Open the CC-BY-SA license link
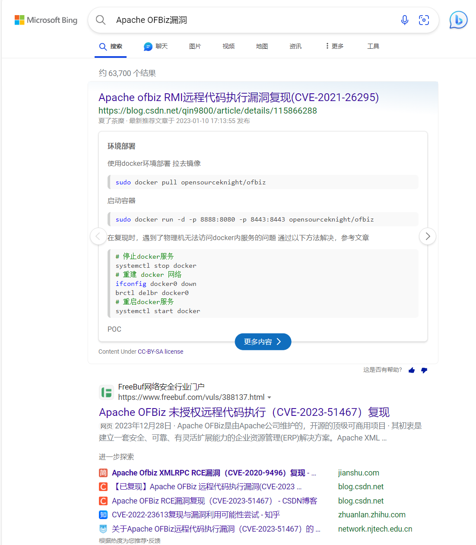Image resolution: width=476 pixels, height=545 pixels. [x=160, y=351]
